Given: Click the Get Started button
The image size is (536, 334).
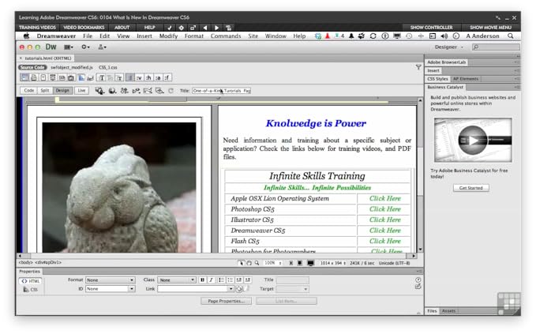Looking at the screenshot, I should click(x=471, y=188).
